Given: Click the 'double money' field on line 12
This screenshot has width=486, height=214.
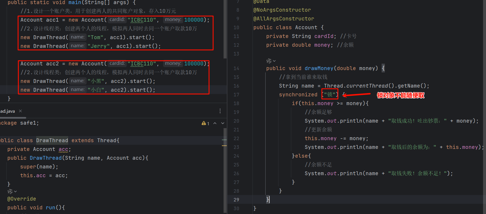Looking at the screenshot, I should click(312, 45).
